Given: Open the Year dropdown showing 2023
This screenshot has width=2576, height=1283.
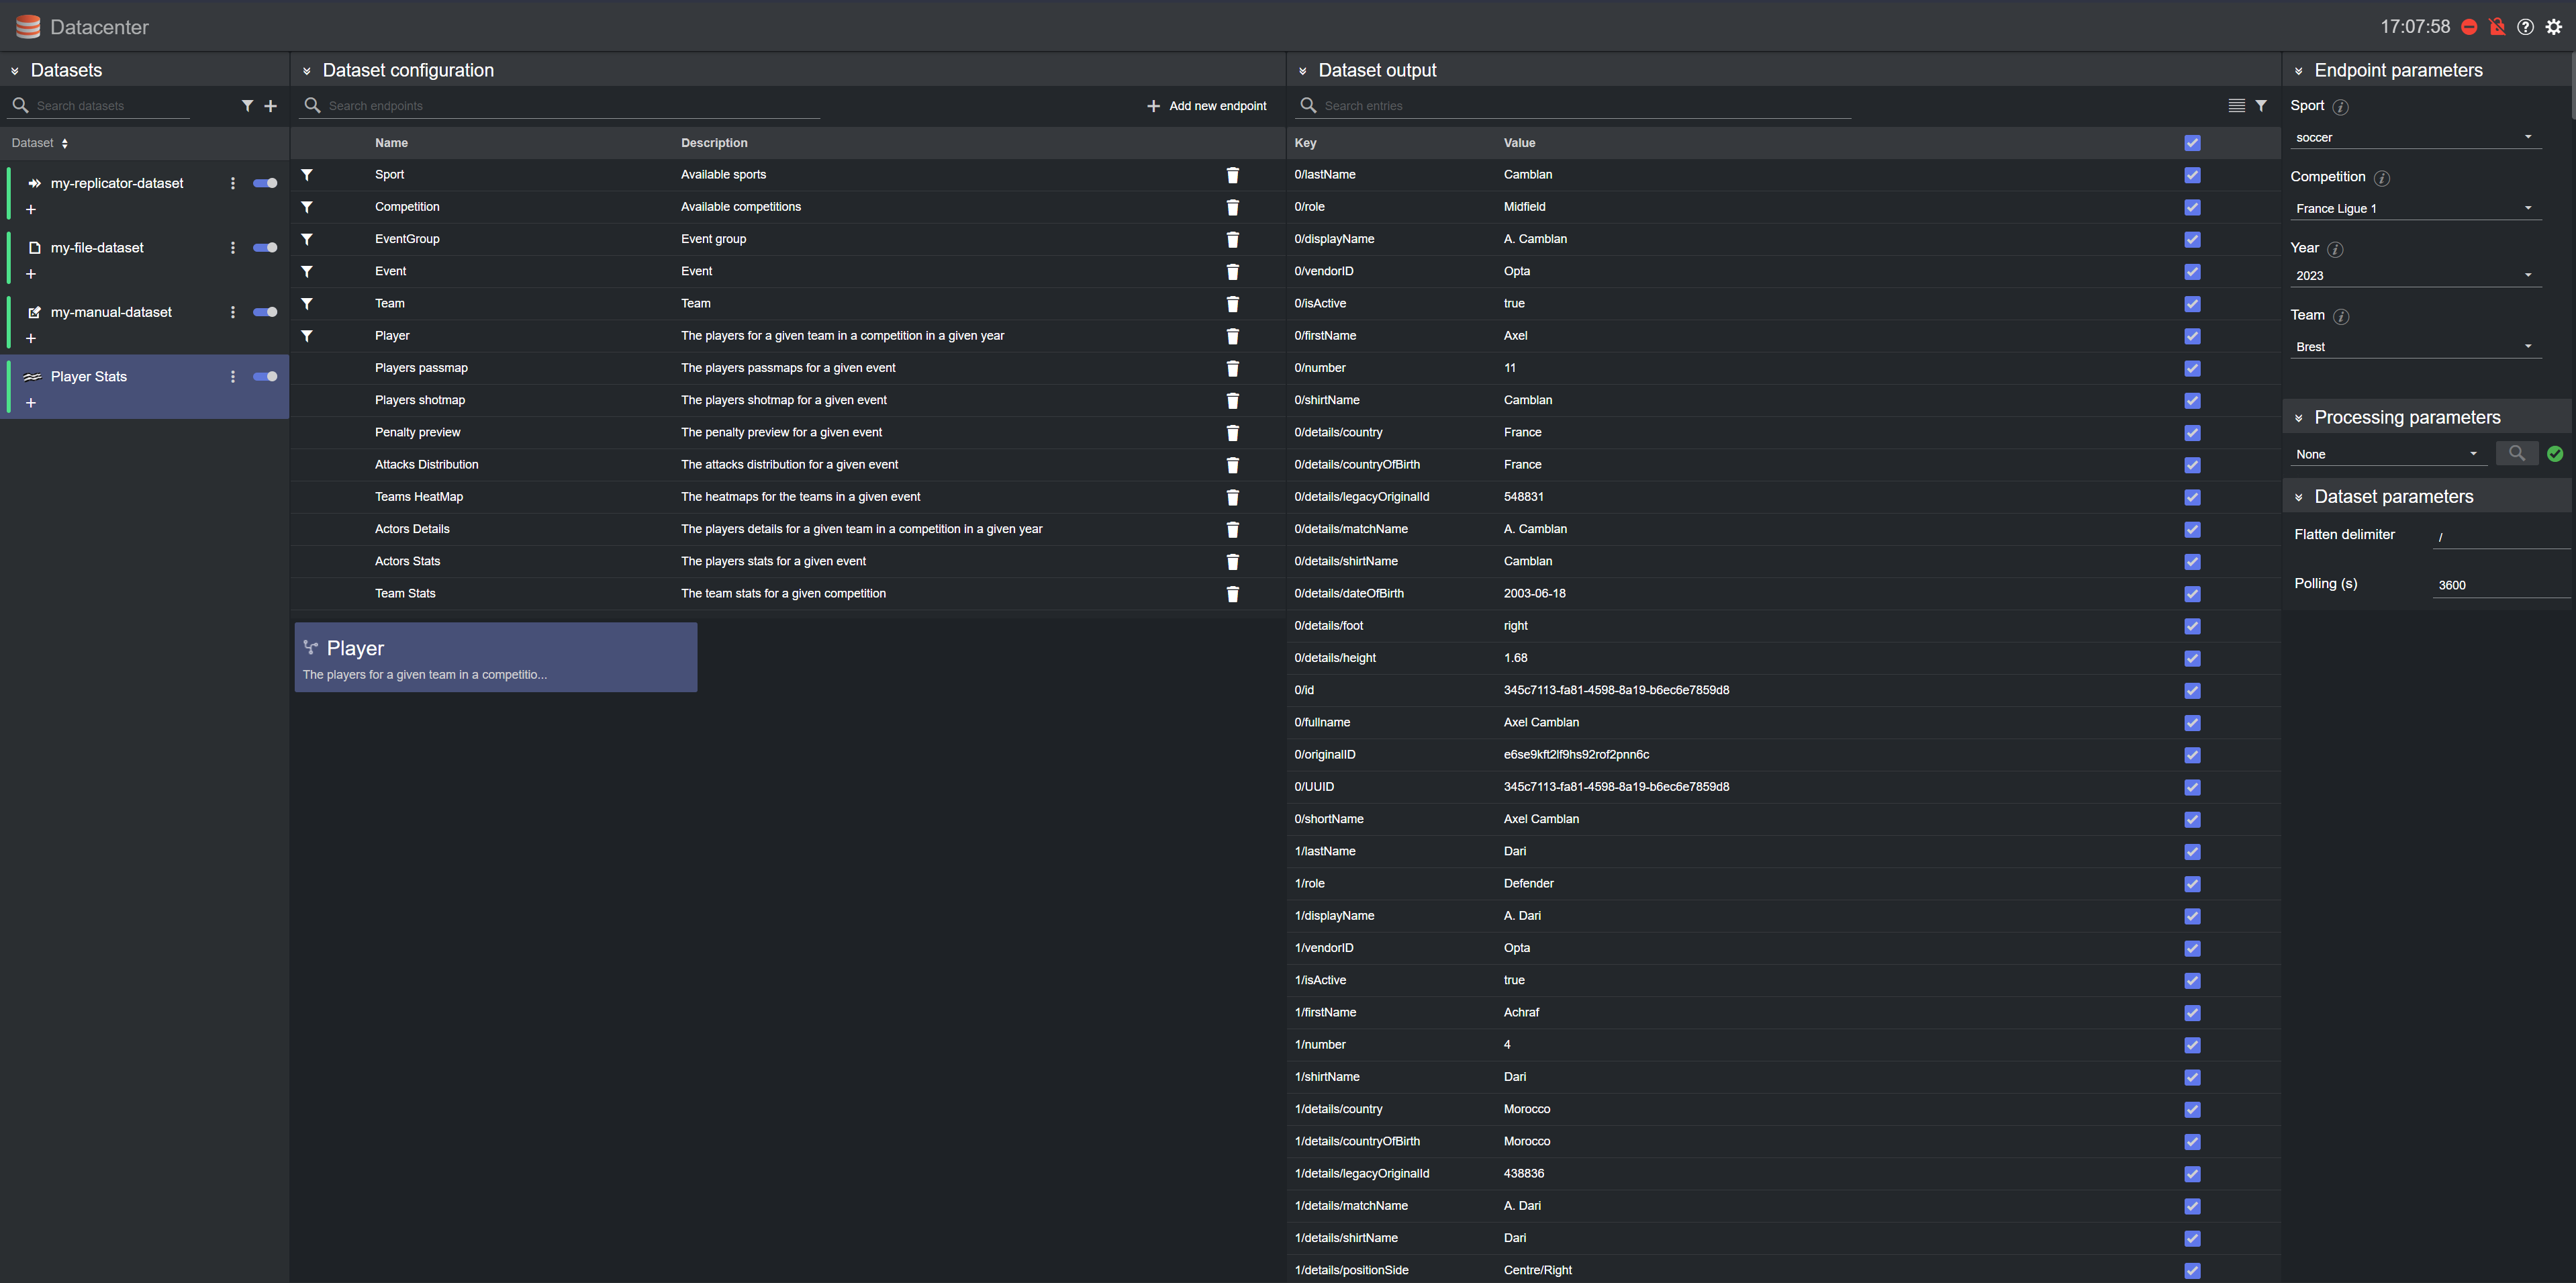Looking at the screenshot, I should [2415, 275].
